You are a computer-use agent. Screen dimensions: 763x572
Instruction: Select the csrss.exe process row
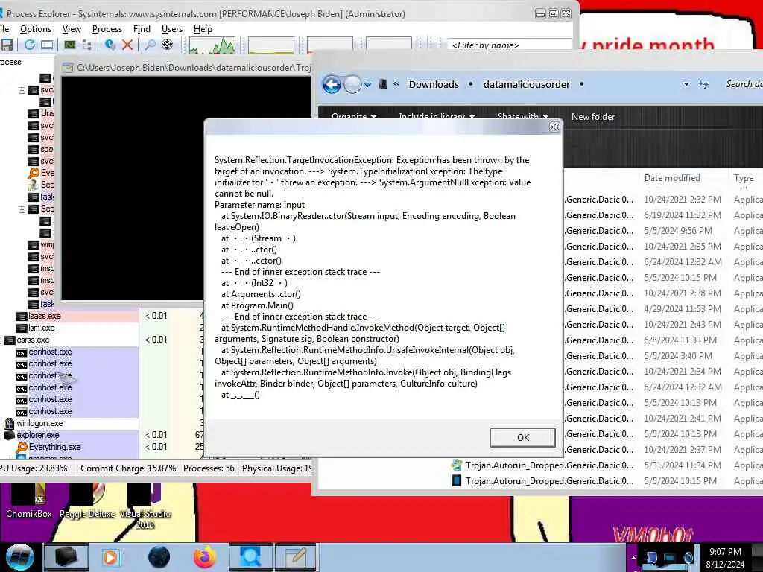point(69,340)
